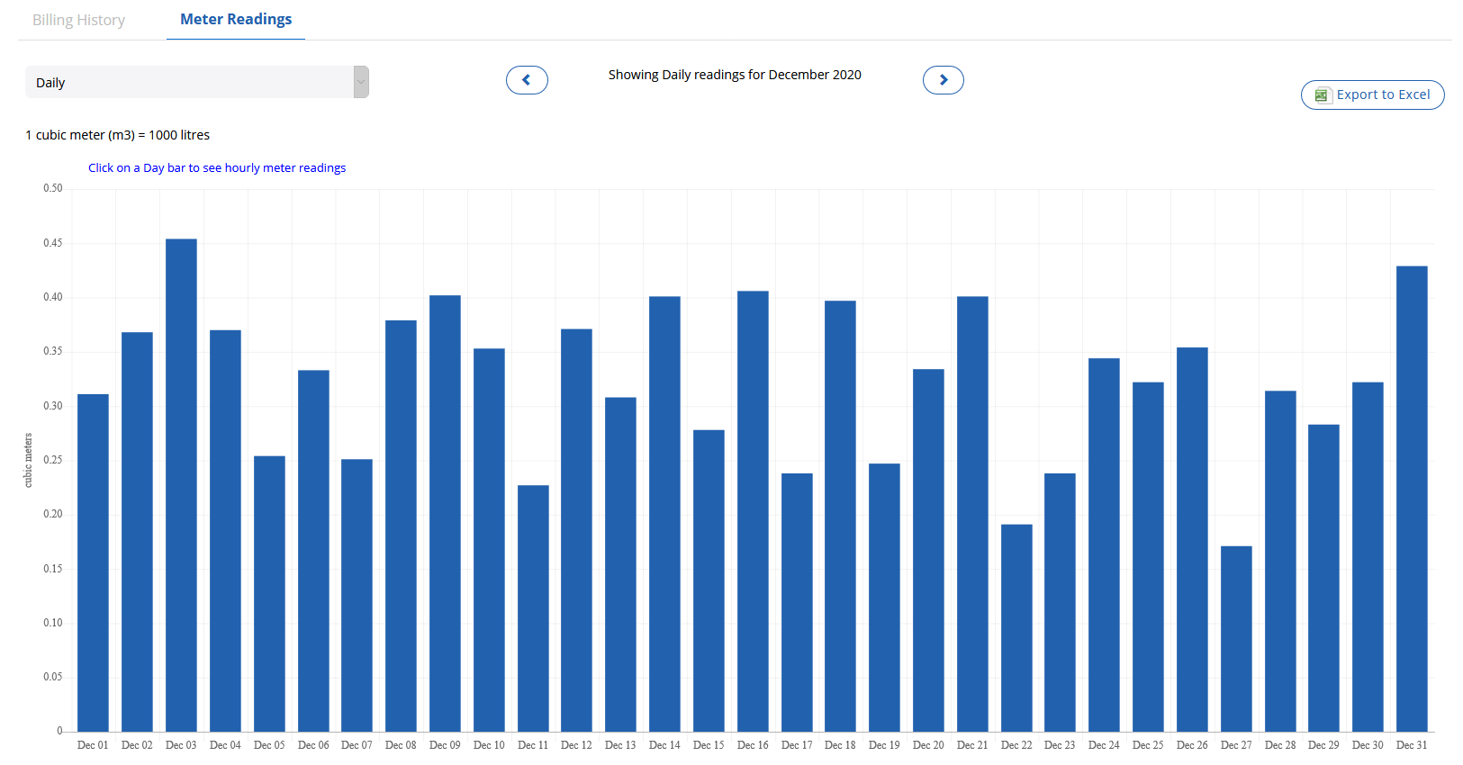Click the Dec 16 bar in chart
1463x765 pixels.
[x=753, y=511]
